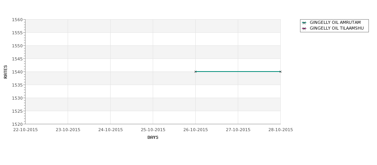Click the GINGELLY OIL AMRUTAM legend label

335,22
